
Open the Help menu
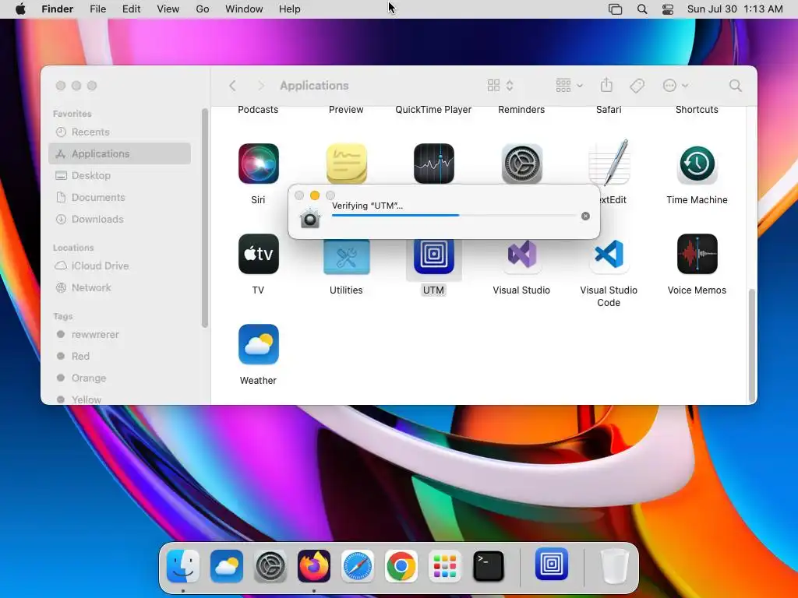(x=290, y=9)
